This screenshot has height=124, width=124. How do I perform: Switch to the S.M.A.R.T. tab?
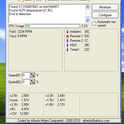(x=68, y=1)
